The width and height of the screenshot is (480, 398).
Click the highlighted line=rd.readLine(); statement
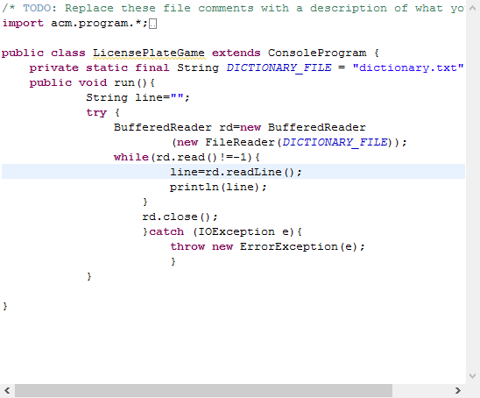coord(236,172)
